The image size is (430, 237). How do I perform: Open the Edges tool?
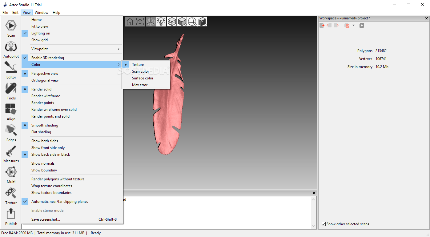(11, 133)
